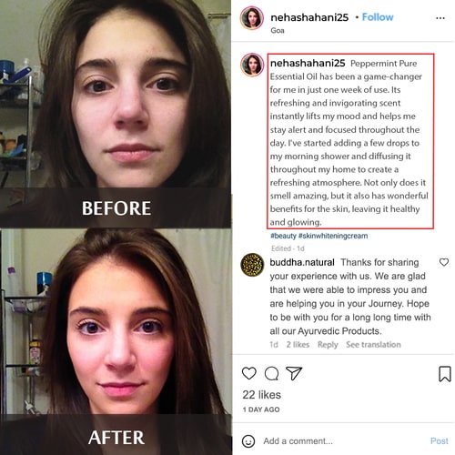The image size is (455, 455).
Task: Share the post via the paper plane icon
Action: click(x=294, y=373)
